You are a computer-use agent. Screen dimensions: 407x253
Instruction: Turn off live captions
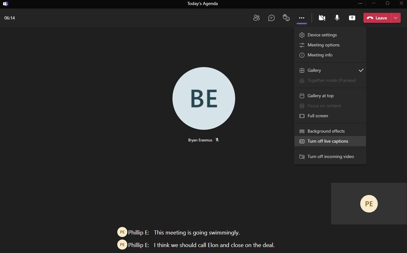(328, 141)
